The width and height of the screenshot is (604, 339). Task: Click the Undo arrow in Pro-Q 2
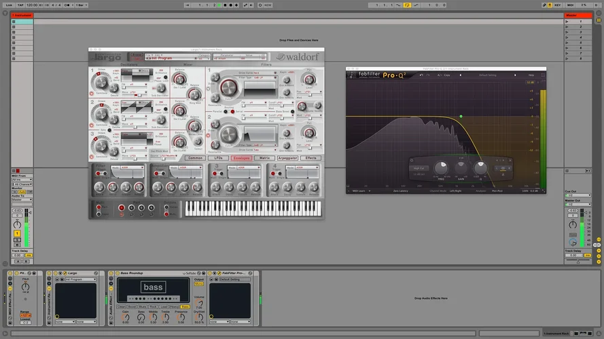pos(421,75)
